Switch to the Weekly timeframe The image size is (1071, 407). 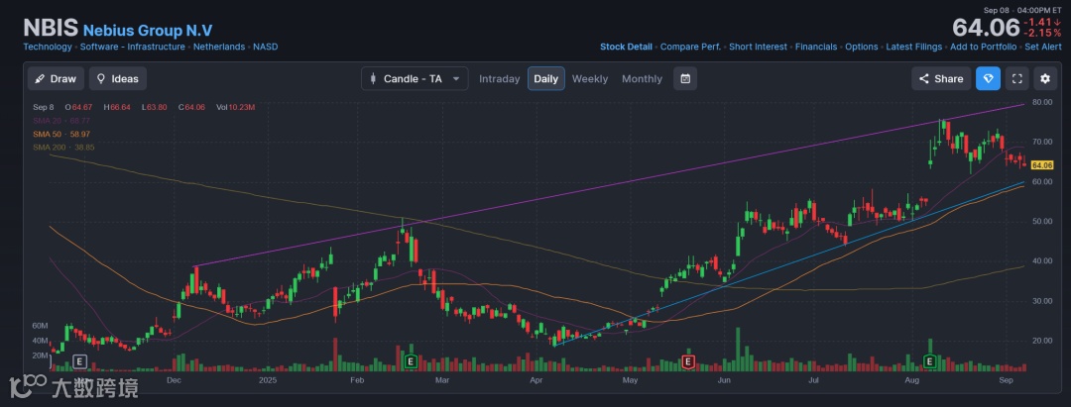point(589,79)
